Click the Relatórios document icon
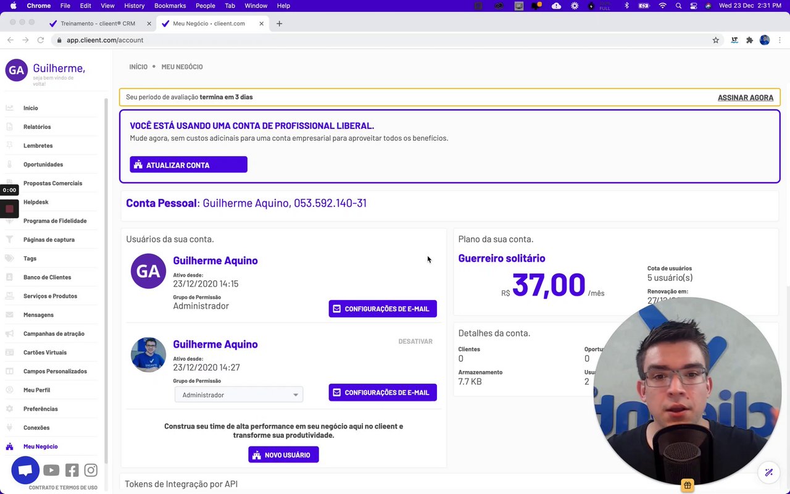The image size is (790, 494). pos(10,127)
